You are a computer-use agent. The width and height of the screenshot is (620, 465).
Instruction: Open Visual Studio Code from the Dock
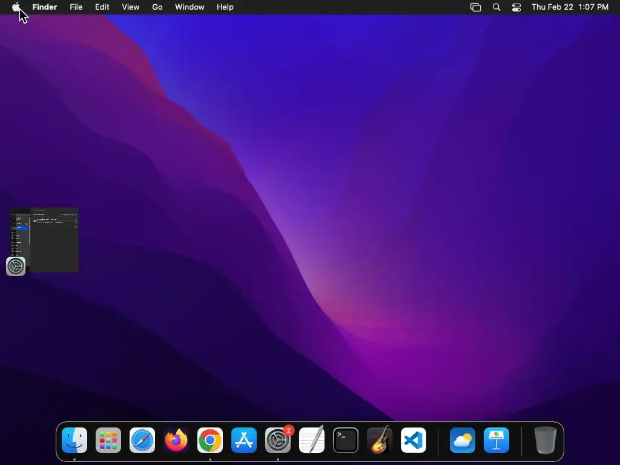pos(414,440)
